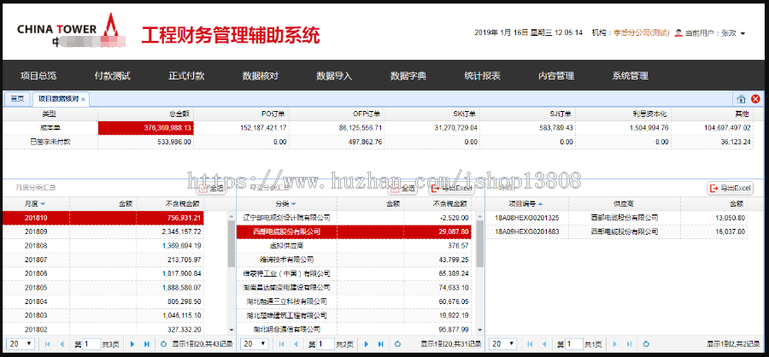Click down arrow of supplier list scrollbar
769x357 pixels.
pyautogui.click(x=480, y=331)
